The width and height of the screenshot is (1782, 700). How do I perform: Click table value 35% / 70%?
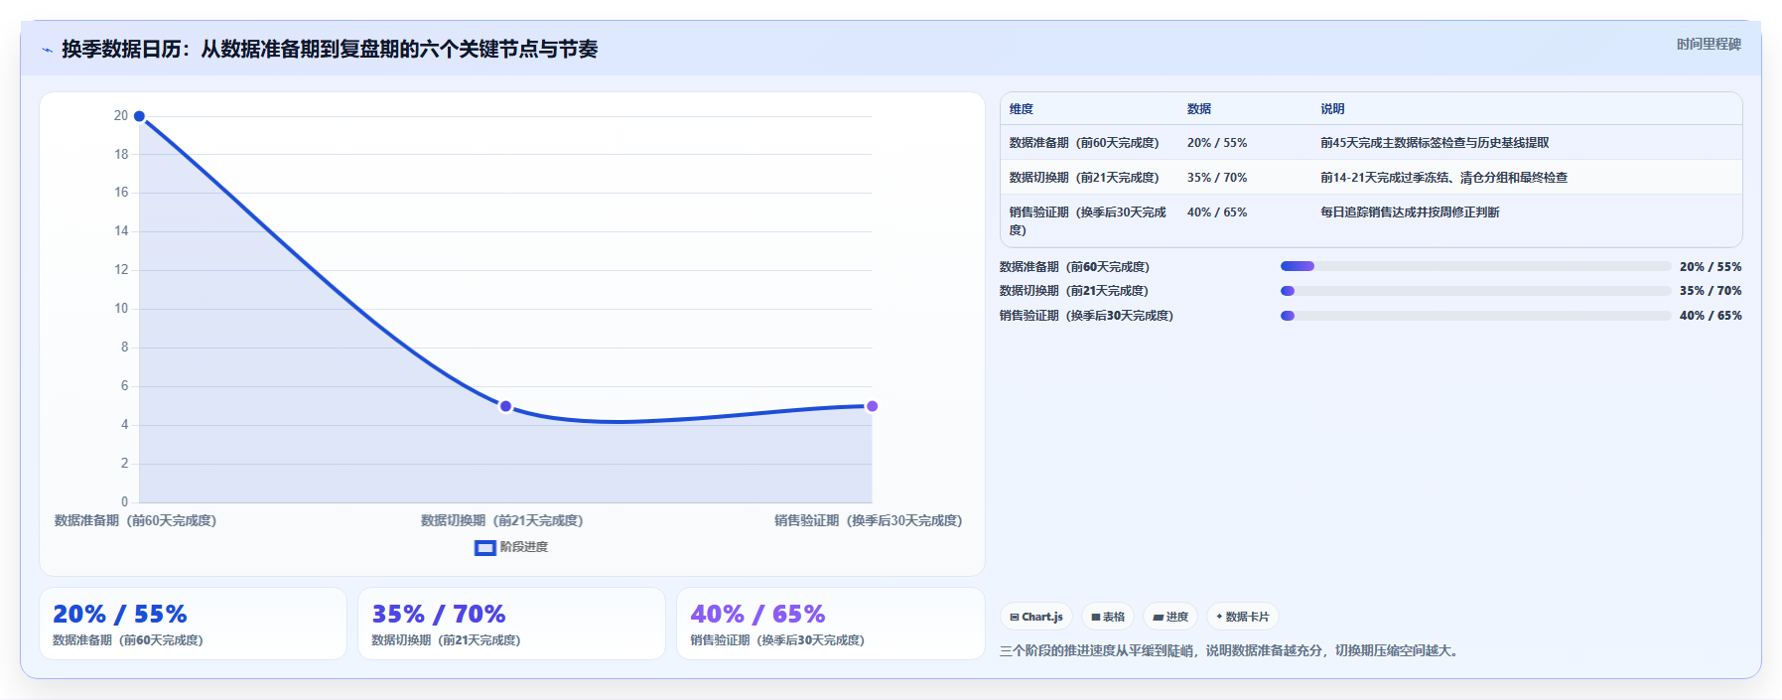click(x=1217, y=178)
